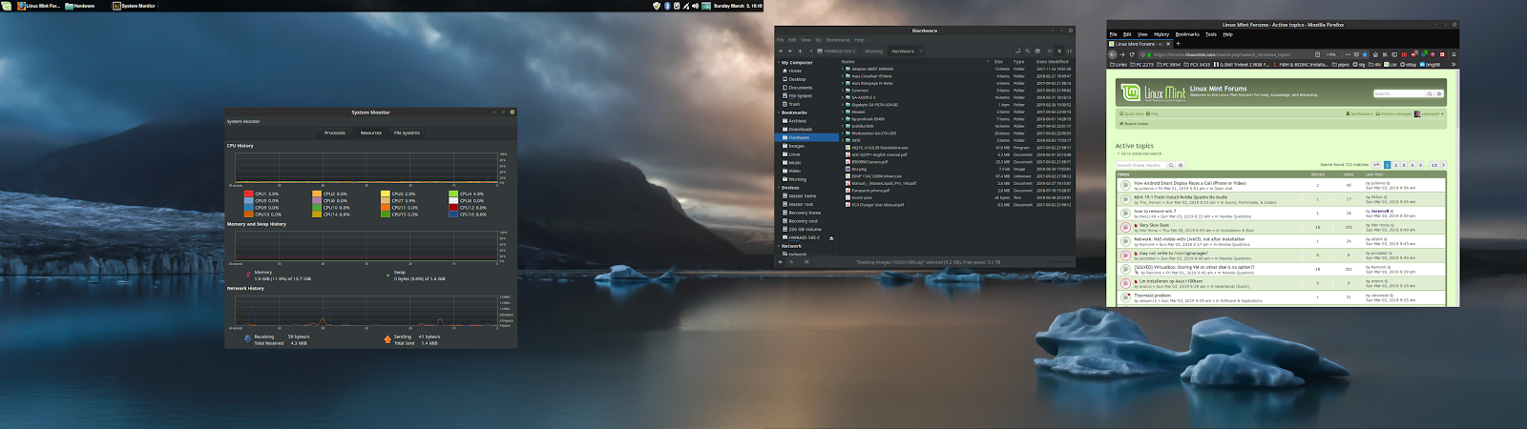
Task: Select the Resources tab in System Monitor
Action: tap(371, 133)
